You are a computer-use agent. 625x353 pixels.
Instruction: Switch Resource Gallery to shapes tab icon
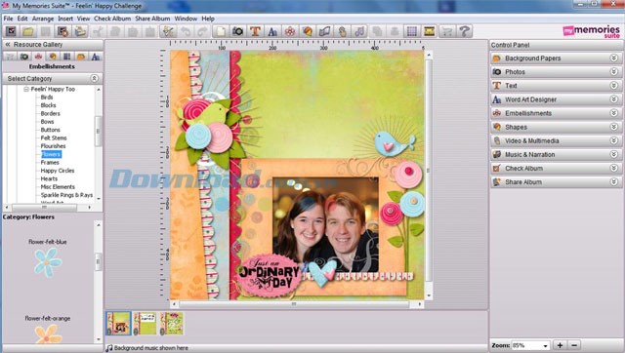53,57
